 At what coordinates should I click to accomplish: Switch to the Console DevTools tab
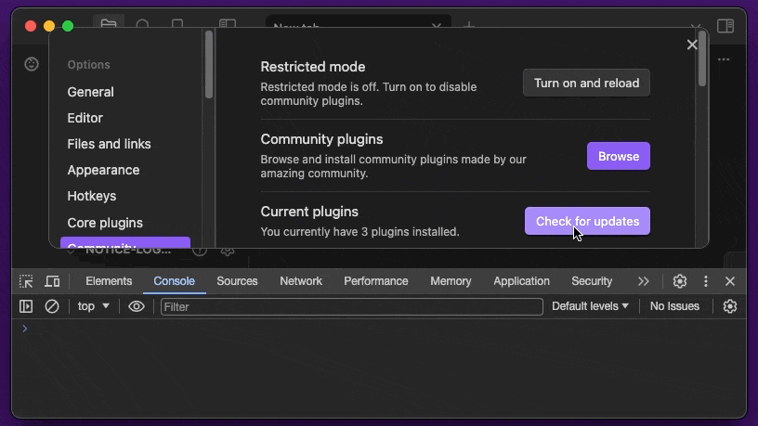pos(174,281)
